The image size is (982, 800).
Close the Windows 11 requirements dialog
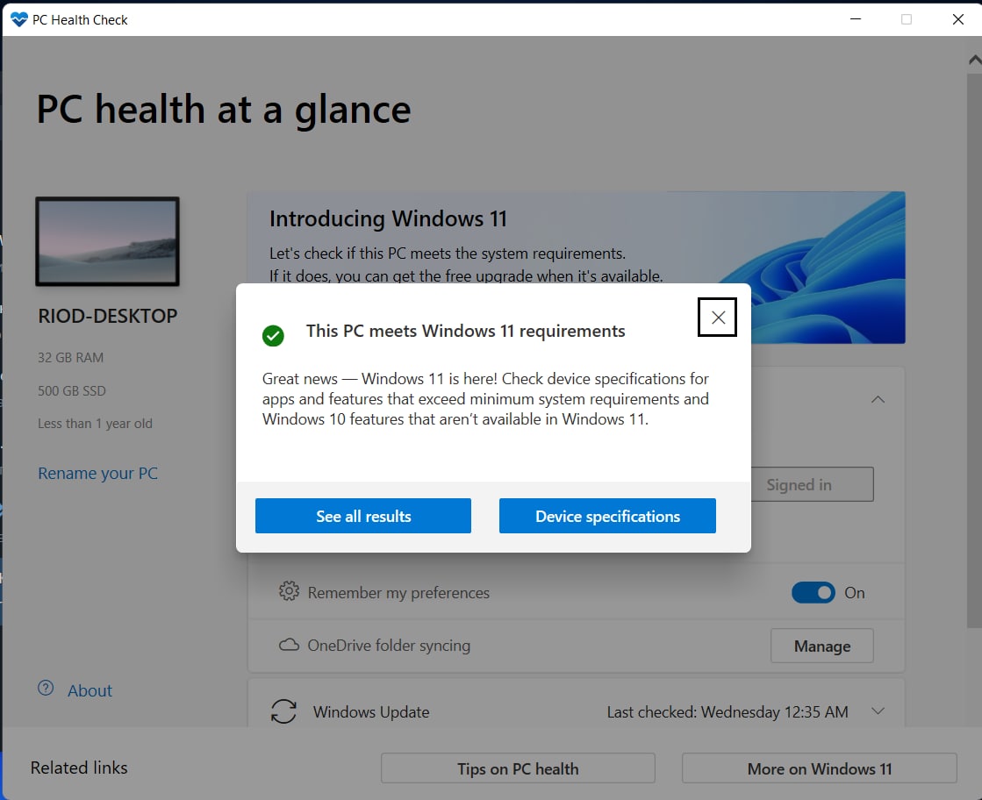(x=717, y=318)
